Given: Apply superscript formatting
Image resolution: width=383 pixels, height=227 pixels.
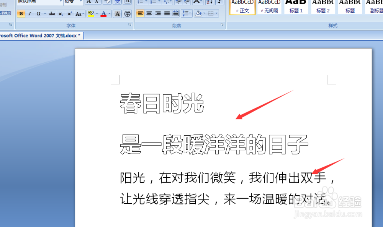Looking at the screenshot, I should (69, 13).
